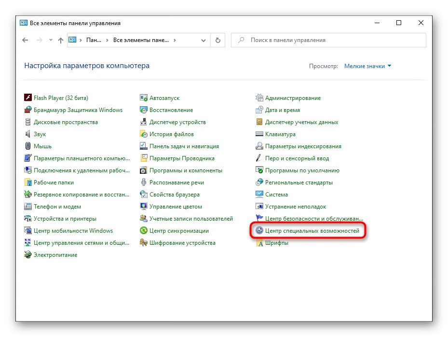Viewport: 448px width, 337px height.
Task: Click the Поиск в панели управления field
Action: [x=328, y=40]
